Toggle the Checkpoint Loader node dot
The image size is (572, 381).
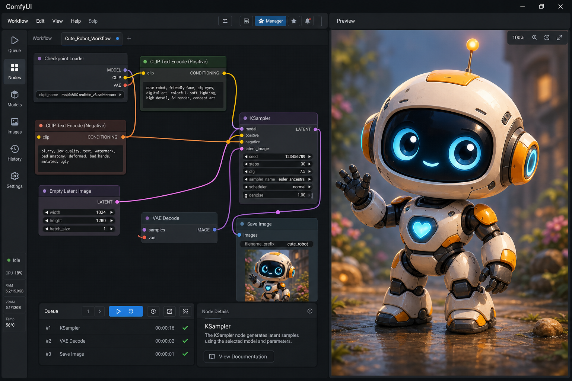(x=39, y=58)
